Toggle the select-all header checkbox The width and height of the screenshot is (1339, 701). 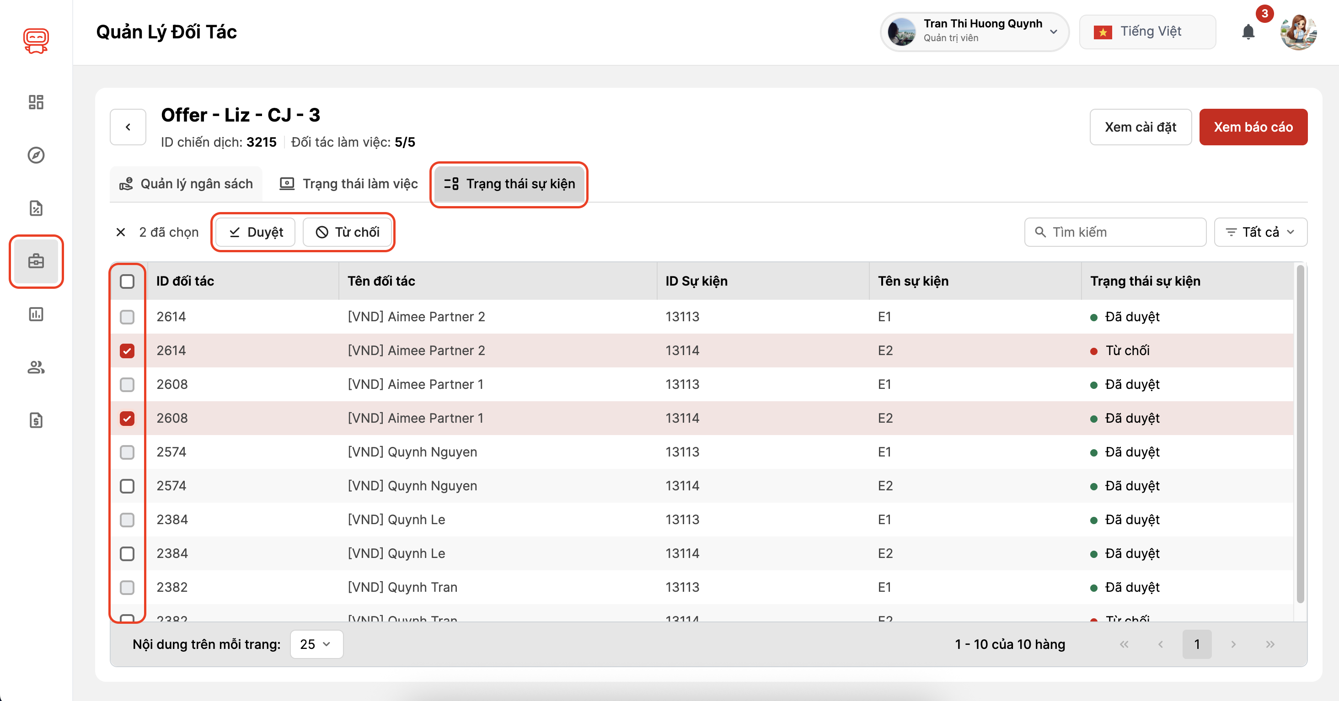click(x=127, y=281)
